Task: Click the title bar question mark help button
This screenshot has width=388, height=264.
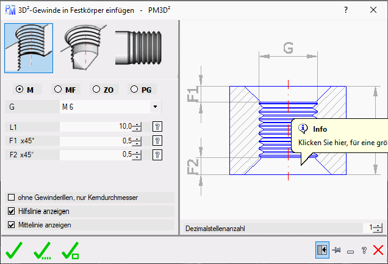Action: 346,10
